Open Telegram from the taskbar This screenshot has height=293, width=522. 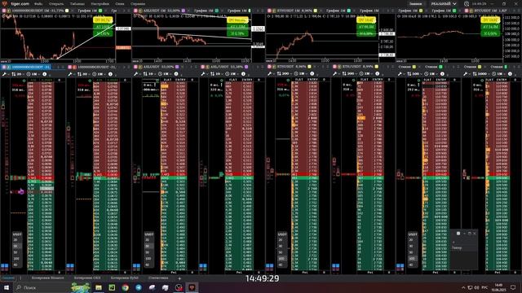(x=139, y=287)
